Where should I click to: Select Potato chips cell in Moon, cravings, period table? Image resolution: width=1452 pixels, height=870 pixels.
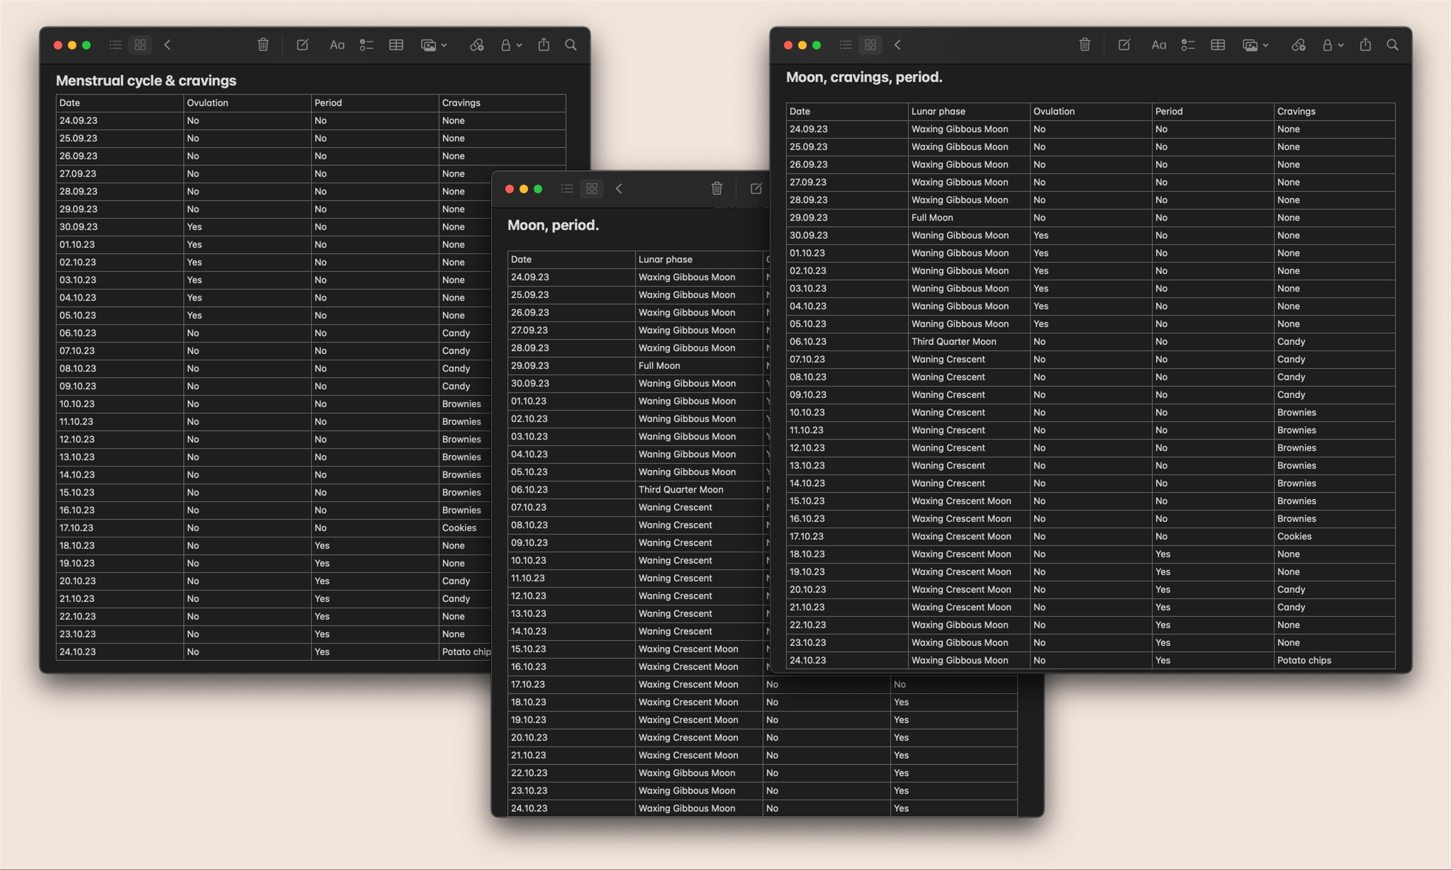[1335, 661]
